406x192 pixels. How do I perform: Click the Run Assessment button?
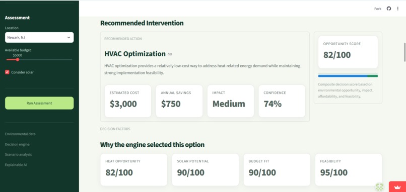click(39, 103)
